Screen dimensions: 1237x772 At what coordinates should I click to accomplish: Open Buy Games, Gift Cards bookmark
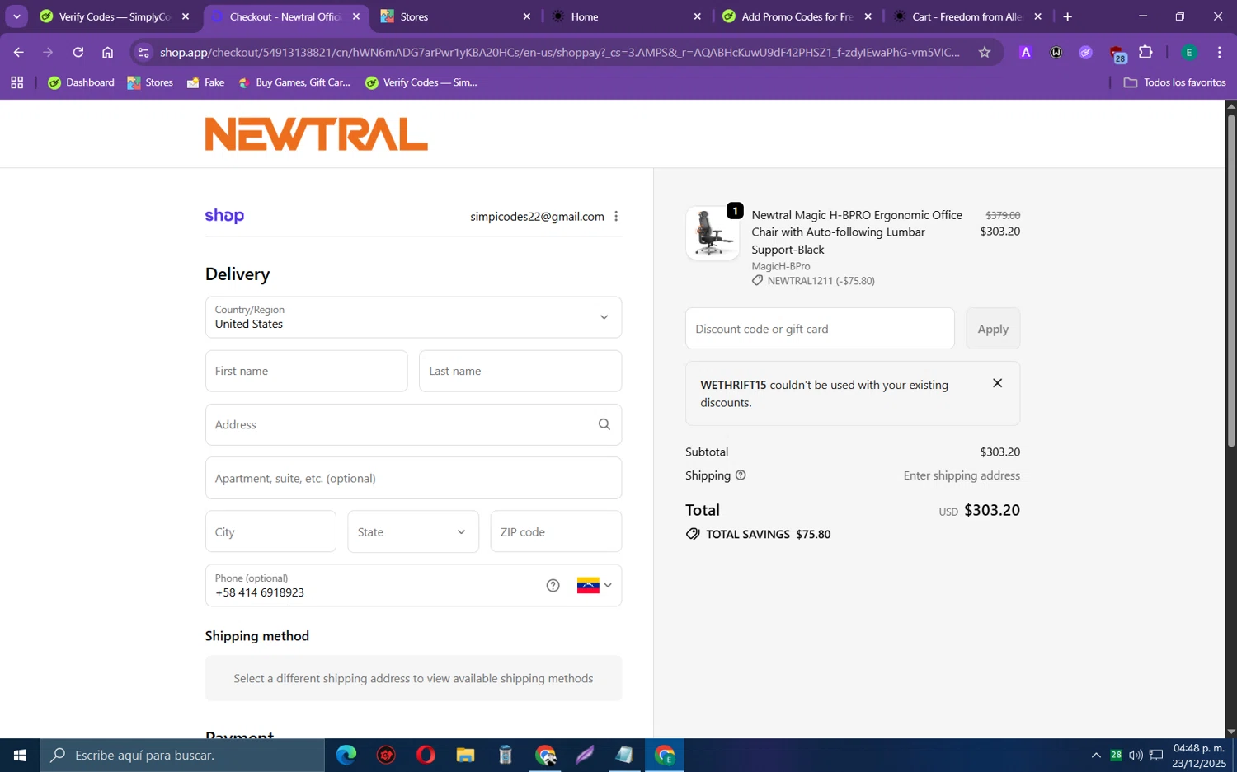[x=294, y=82]
